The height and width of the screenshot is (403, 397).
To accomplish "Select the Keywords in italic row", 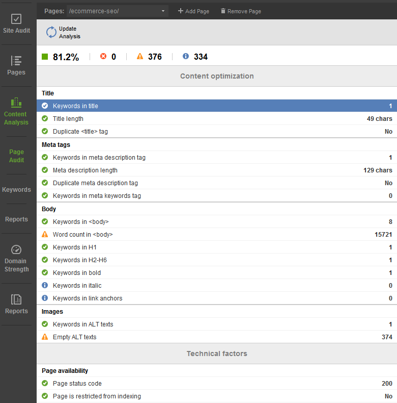I will pos(217,285).
